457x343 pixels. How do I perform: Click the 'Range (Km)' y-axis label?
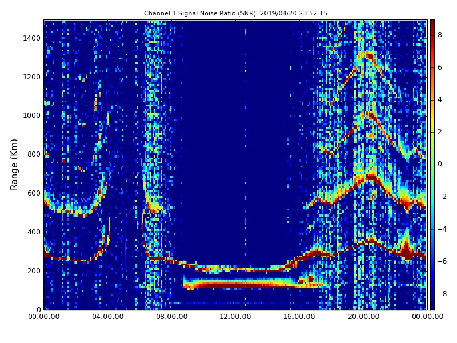click(x=14, y=165)
